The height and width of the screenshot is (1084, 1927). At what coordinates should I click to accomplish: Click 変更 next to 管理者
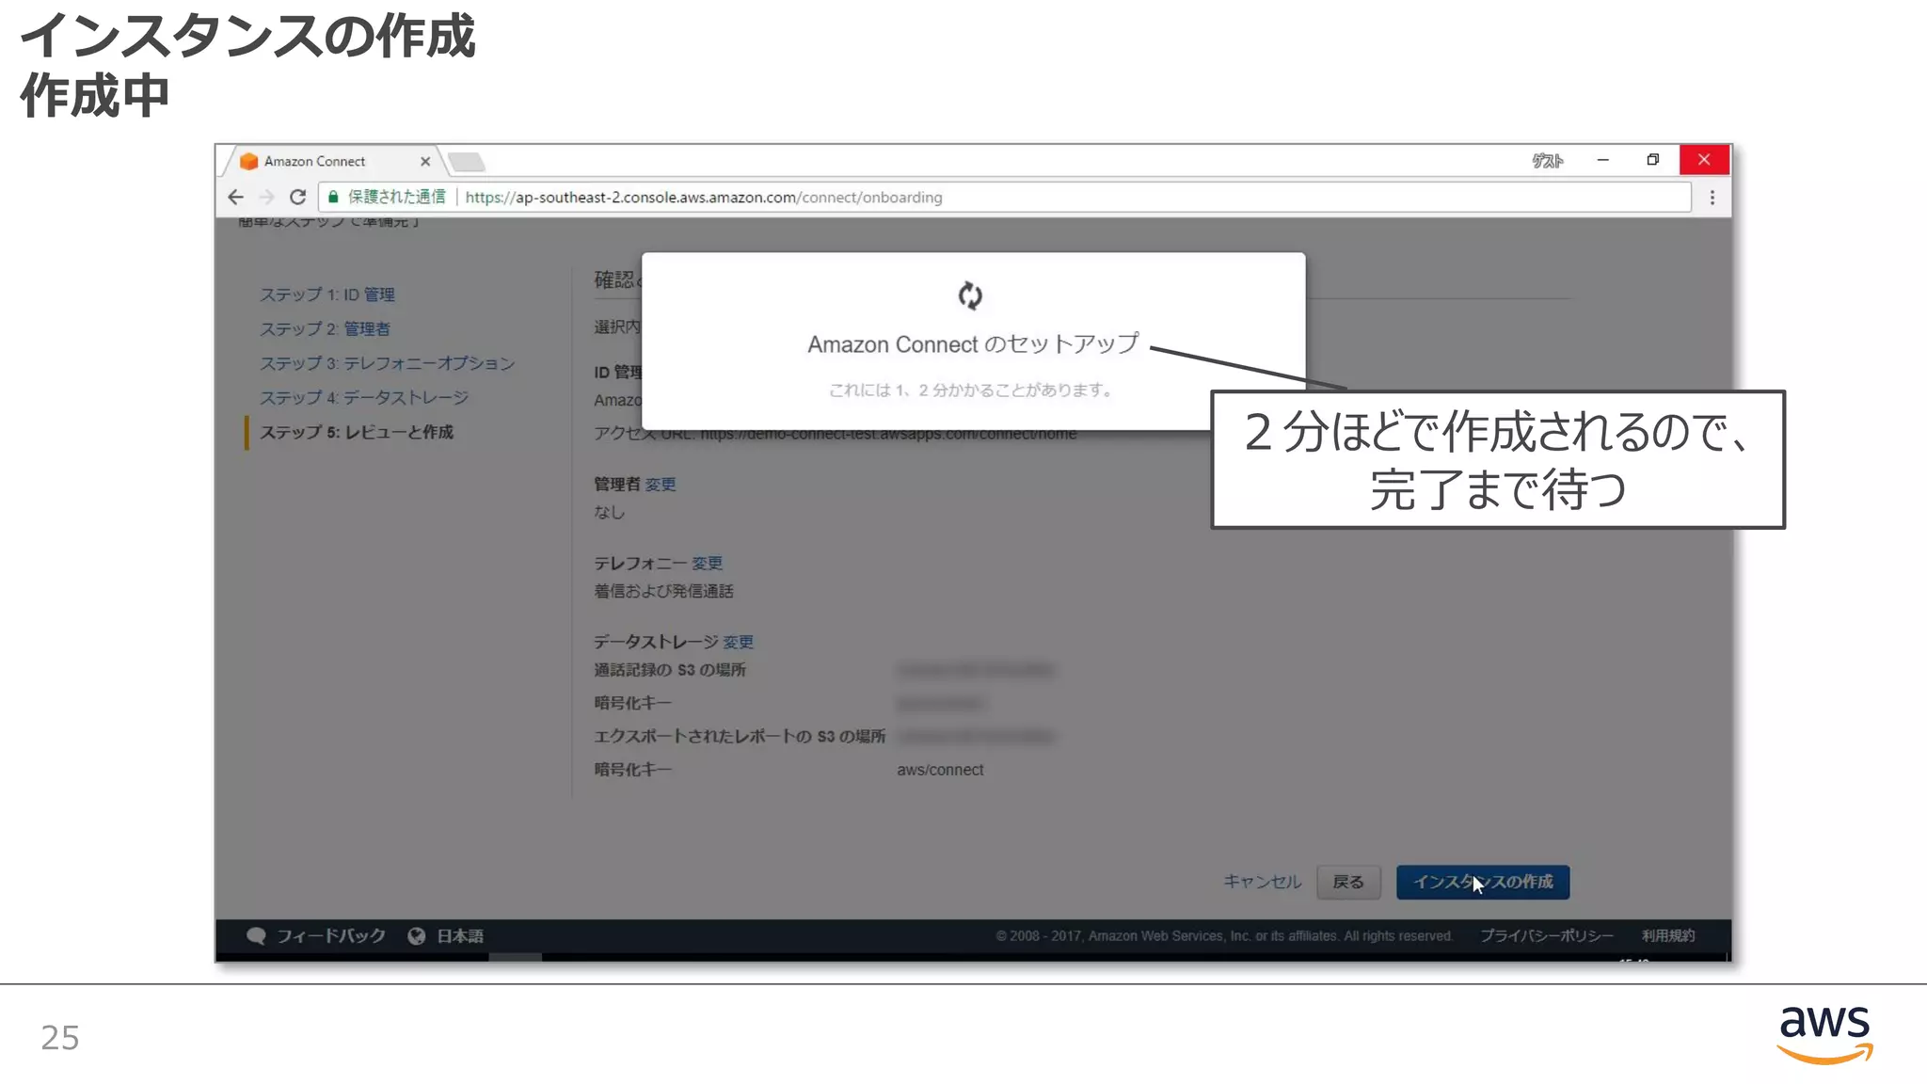(x=661, y=485)
